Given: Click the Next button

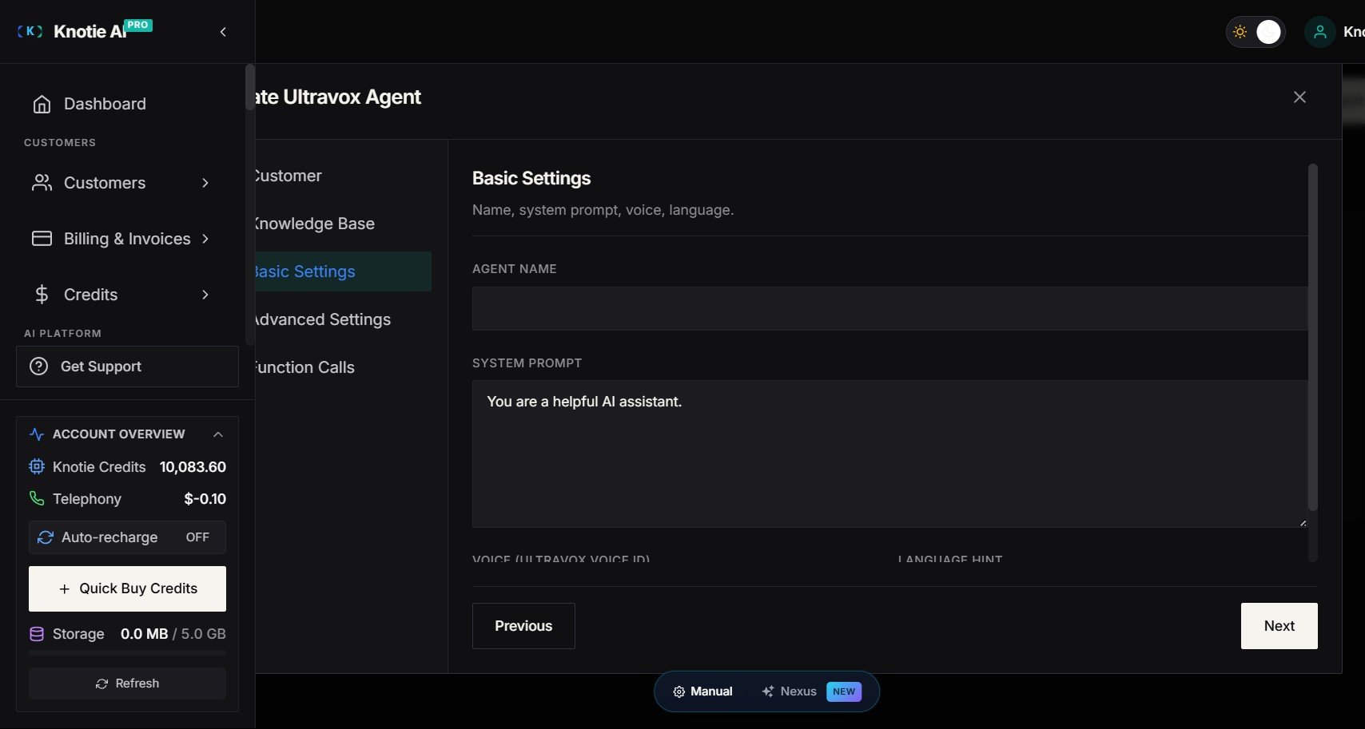Looking at the screenshot, I should click(1279, 626).
